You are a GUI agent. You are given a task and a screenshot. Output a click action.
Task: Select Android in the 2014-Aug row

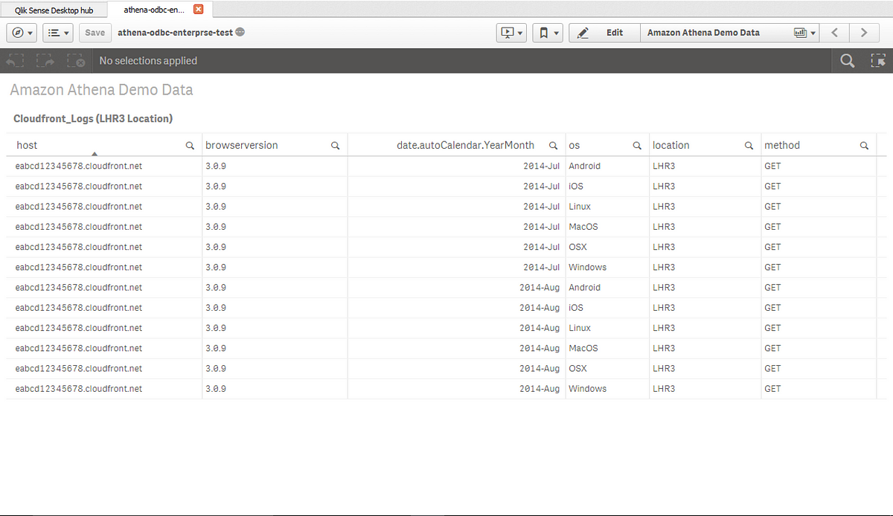pyautogui.click(x=584, y=287)
